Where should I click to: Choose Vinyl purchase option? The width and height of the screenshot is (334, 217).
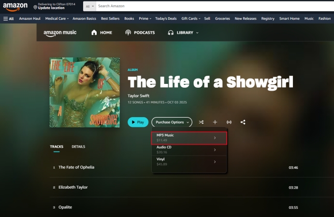[x=189, y=162]
